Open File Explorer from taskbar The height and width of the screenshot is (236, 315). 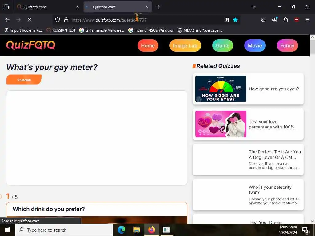[136, 230]
